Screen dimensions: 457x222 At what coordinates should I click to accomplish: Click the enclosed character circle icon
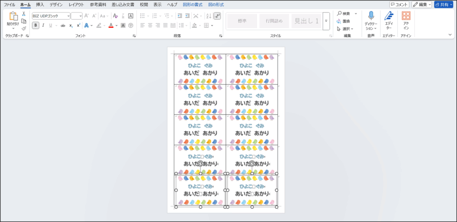(x=131, y=25)
